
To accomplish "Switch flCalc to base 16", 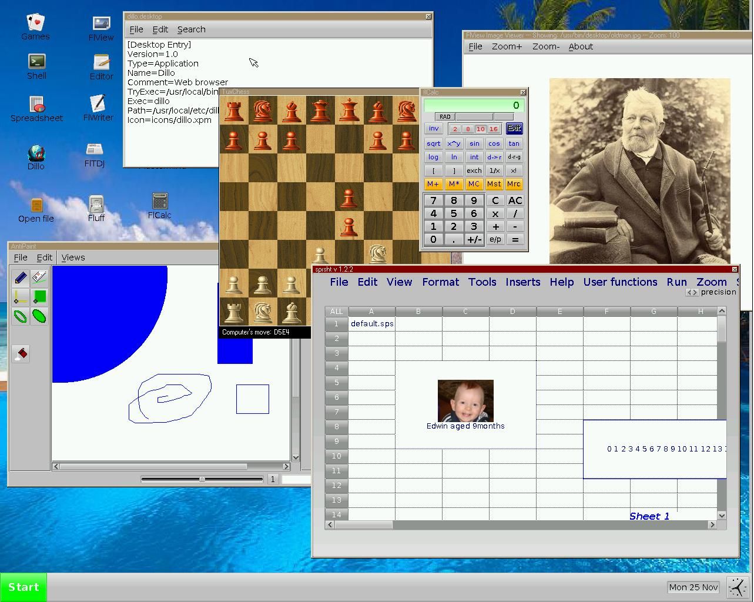I will coord(494,129).
